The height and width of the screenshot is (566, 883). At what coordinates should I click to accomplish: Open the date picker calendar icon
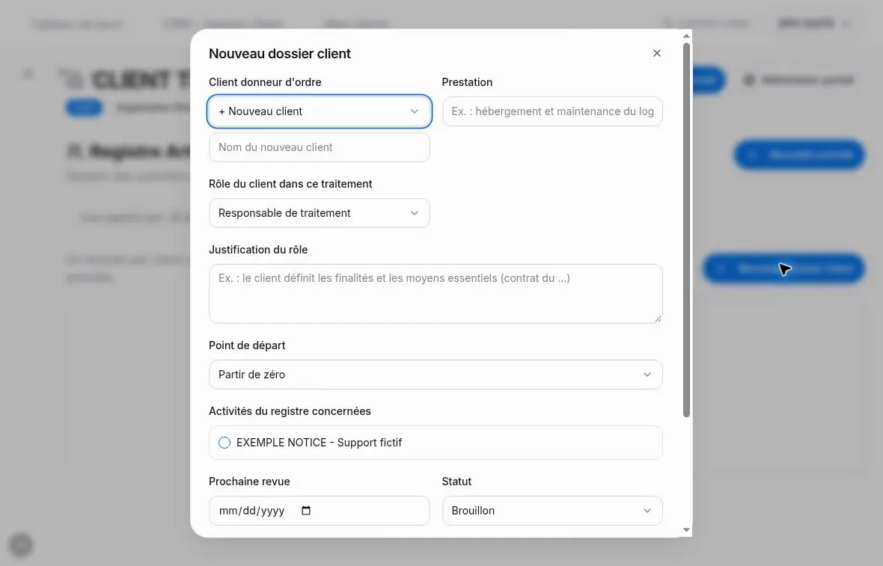tap(306, 511)
